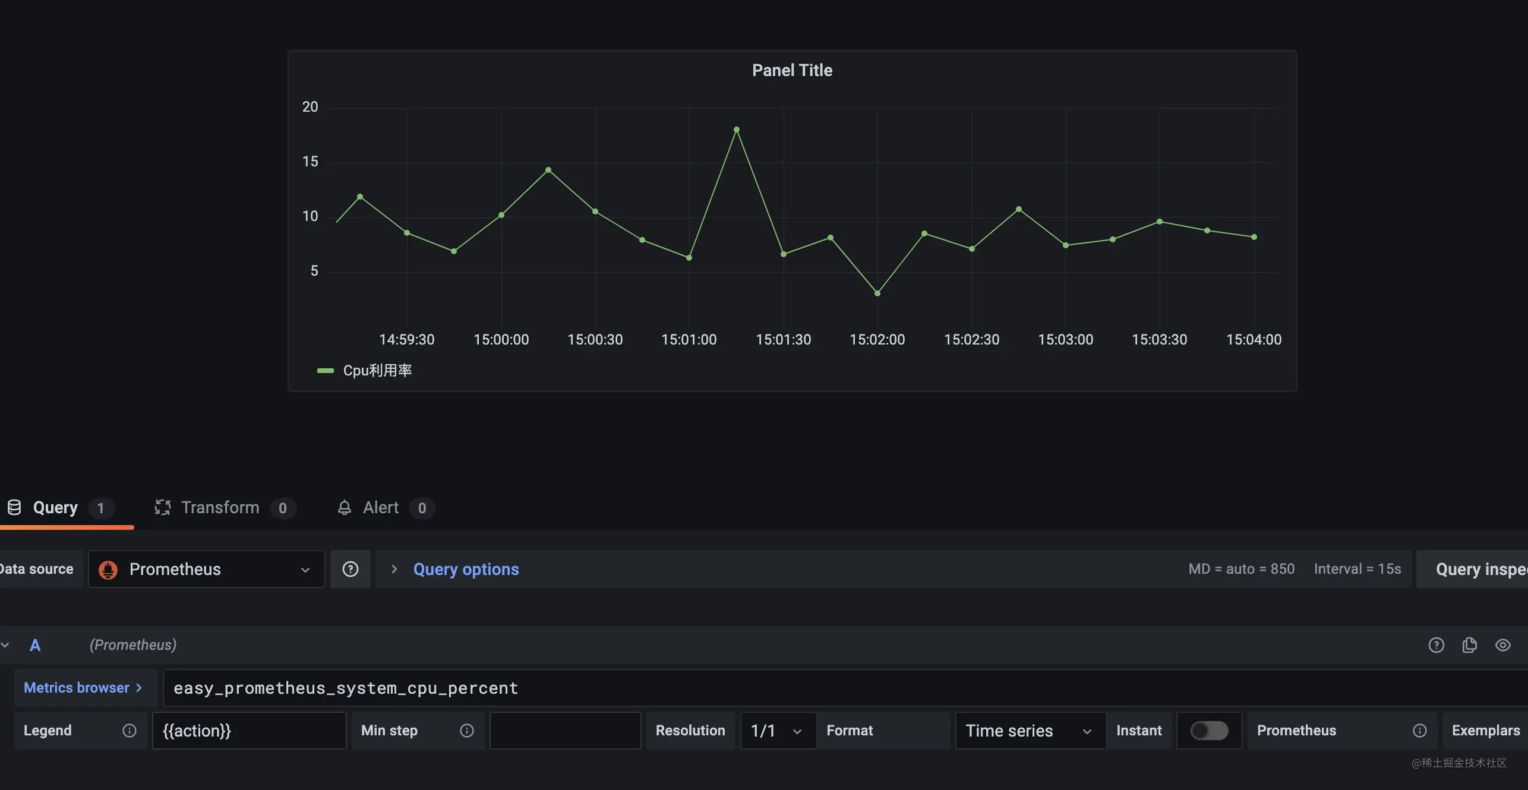Click the Exemplars label
The width and height of the screenshot is (1528, 790).
(x=1486, y=731)
